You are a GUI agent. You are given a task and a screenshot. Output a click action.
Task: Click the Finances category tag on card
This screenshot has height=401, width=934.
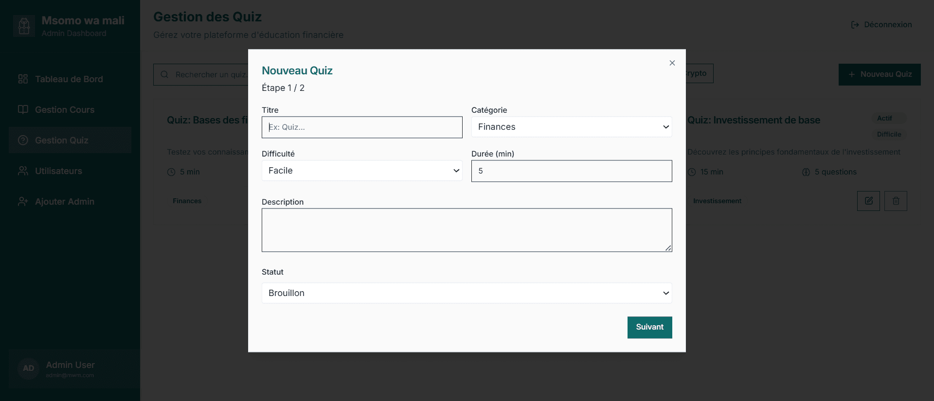(187, 201)
